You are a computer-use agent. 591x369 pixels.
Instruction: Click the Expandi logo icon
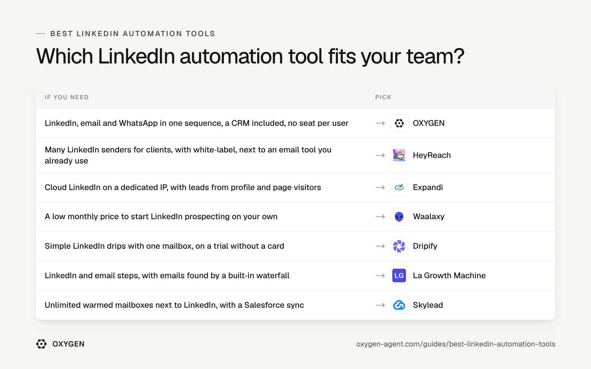pos(399,187)
